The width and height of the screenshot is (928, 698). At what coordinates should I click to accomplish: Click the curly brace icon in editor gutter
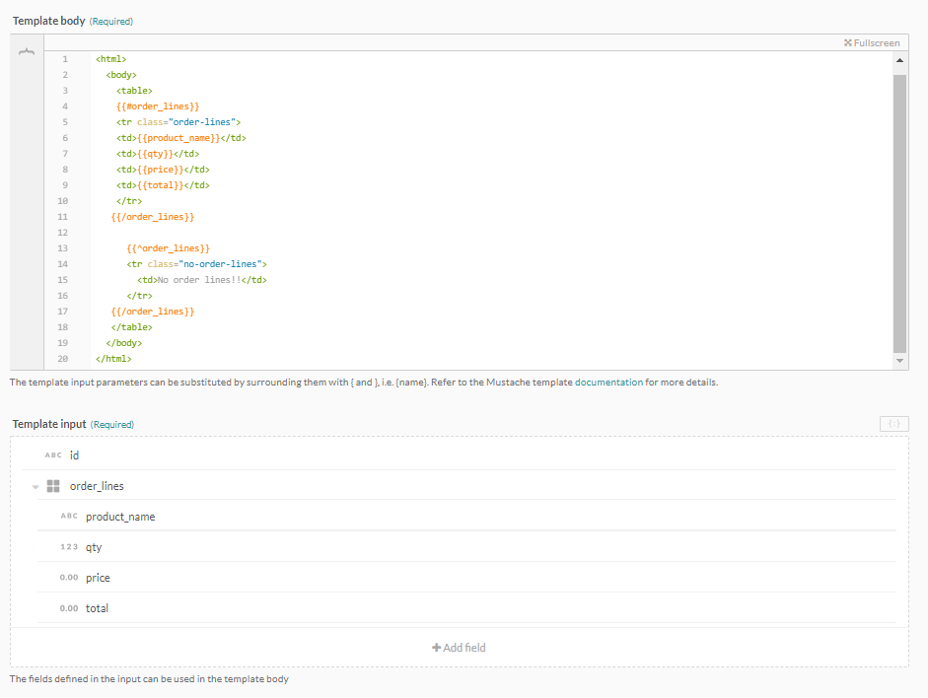click(x=27, y=49)
